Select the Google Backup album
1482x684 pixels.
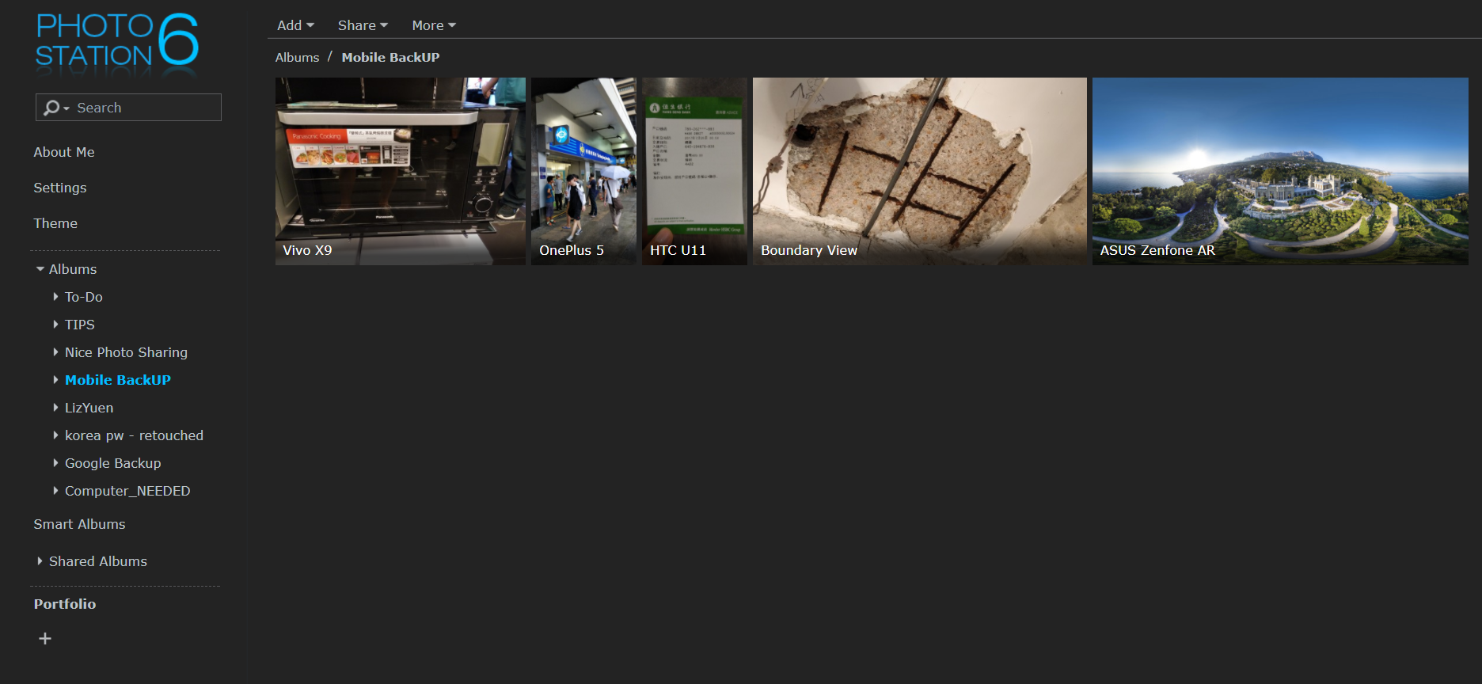(x=112, y=463)
